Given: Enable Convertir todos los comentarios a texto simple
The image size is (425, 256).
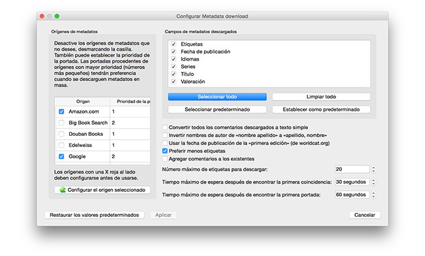Looking at the screenshot, I should point(165,127).
